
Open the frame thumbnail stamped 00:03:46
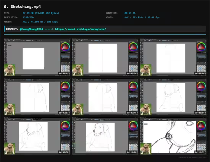(173, 57)
